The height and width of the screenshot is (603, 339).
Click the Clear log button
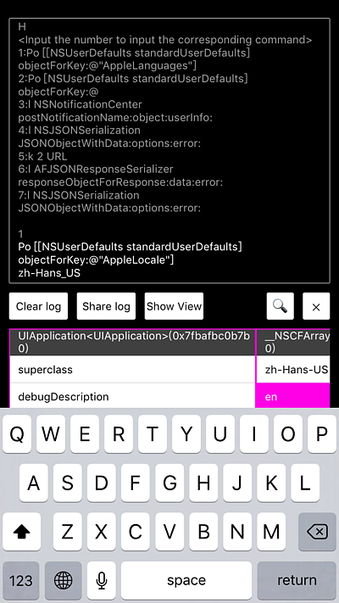pyautogui.click(x=38, y=306)
